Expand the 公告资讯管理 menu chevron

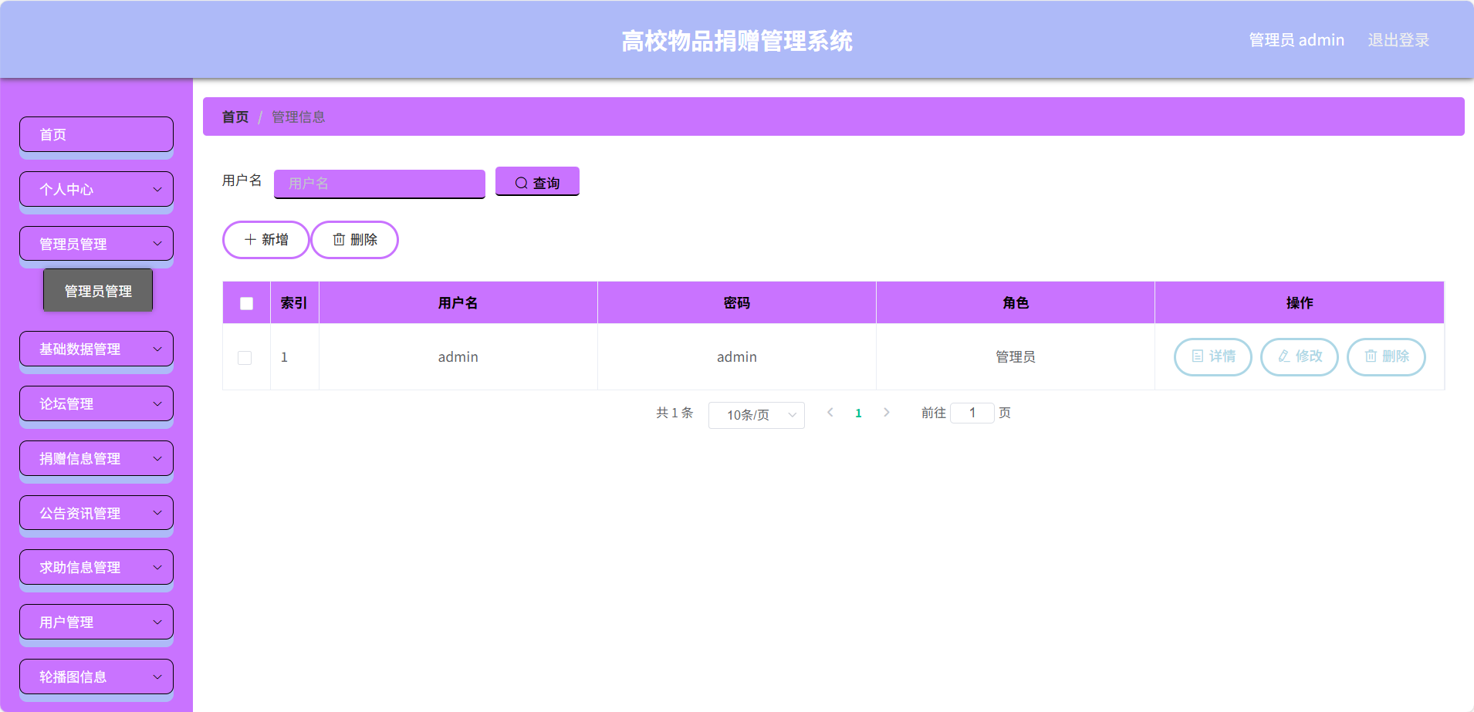(x=157, y=513)
